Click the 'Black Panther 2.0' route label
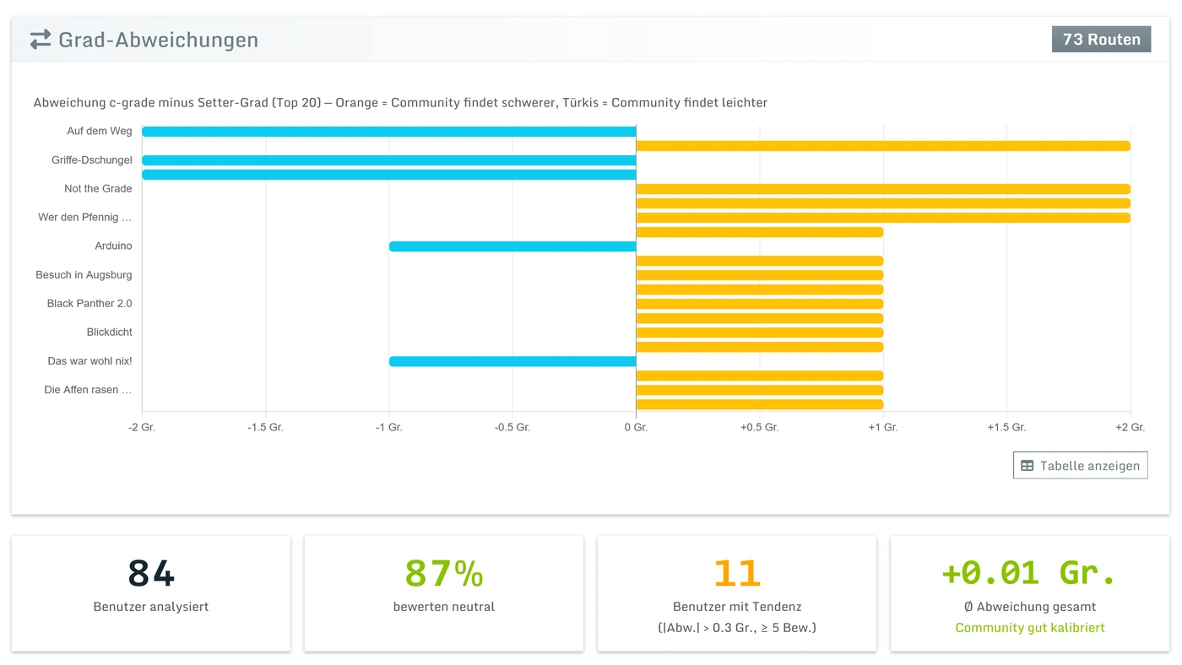Screen dimensions: 1182x665 [x=89, y=304]
